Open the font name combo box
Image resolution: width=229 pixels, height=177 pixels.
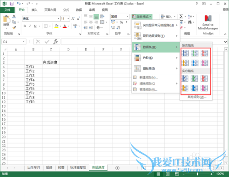coord(41,18)
